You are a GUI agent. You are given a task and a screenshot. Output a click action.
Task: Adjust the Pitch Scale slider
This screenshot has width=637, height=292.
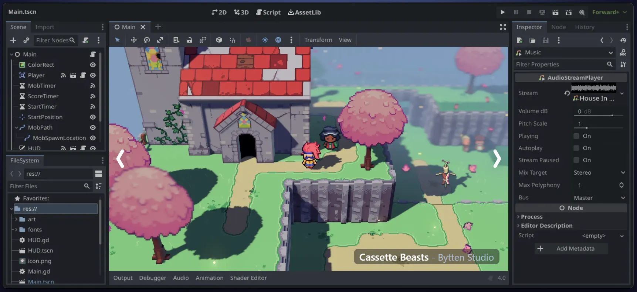pyautogui.click(x=599, y=128)
